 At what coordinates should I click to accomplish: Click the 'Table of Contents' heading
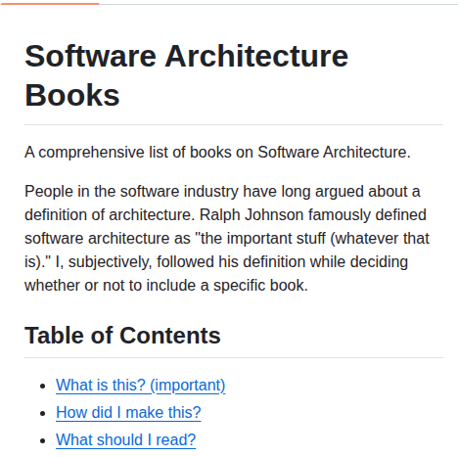[122, 336]
